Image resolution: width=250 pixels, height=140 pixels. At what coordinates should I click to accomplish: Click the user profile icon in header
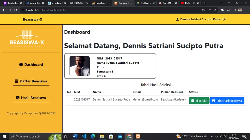177,19
